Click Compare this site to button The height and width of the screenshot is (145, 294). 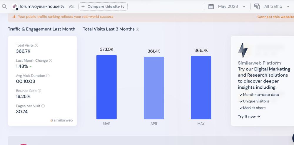[103, 6]
